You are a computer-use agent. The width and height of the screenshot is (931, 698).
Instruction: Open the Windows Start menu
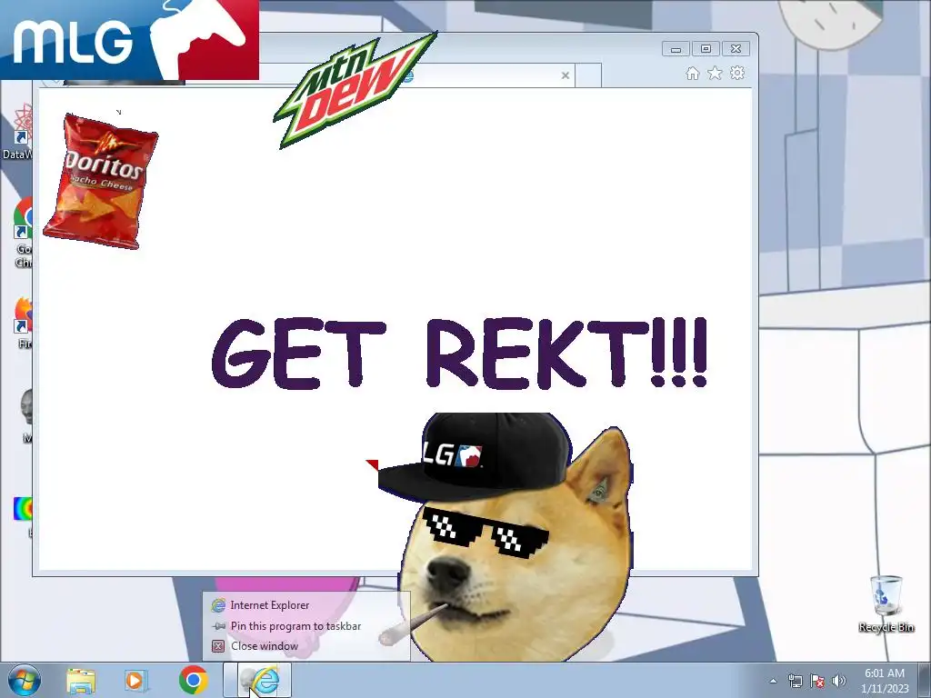click(25, 680)
